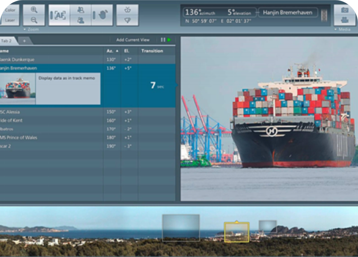Click the 150° azimuth cell

point(111,112)
